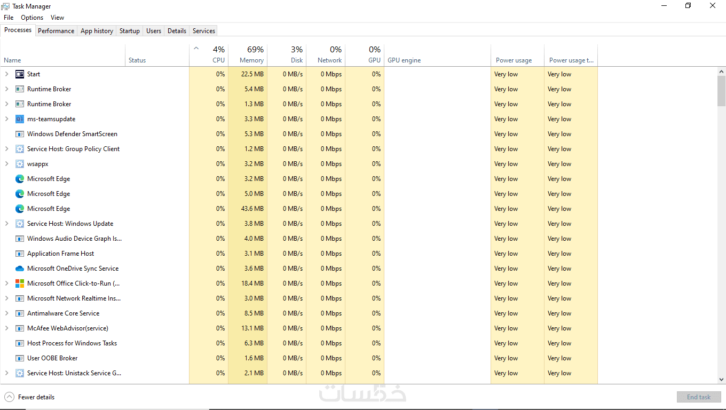Expand McAfee WebAdvisor(service)
The image size is (726, 410).
coord(7,328)
